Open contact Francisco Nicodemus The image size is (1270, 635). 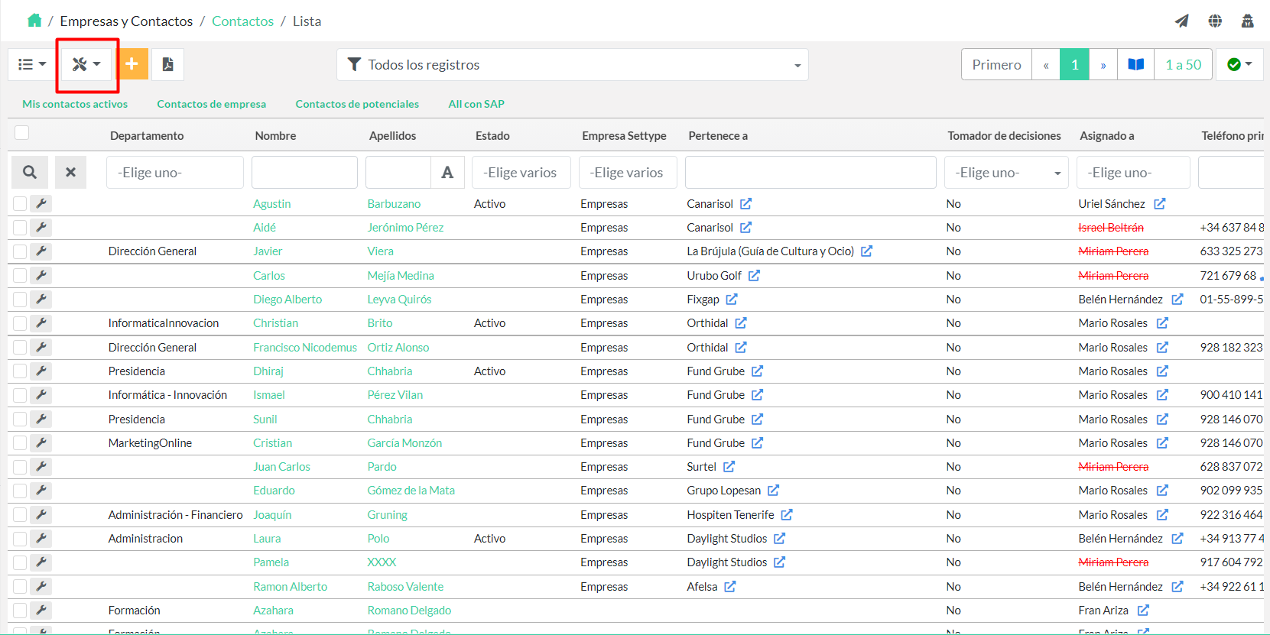coord(305,347)
